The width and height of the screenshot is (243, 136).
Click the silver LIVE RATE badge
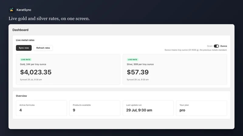click(132, 60)
